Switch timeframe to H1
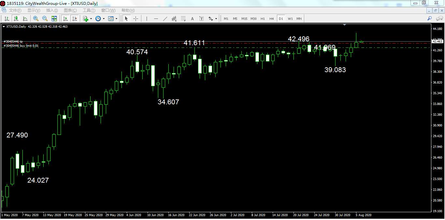Image resolution: width=445 pixels, height=220 pixels. [x=263, y=19]
